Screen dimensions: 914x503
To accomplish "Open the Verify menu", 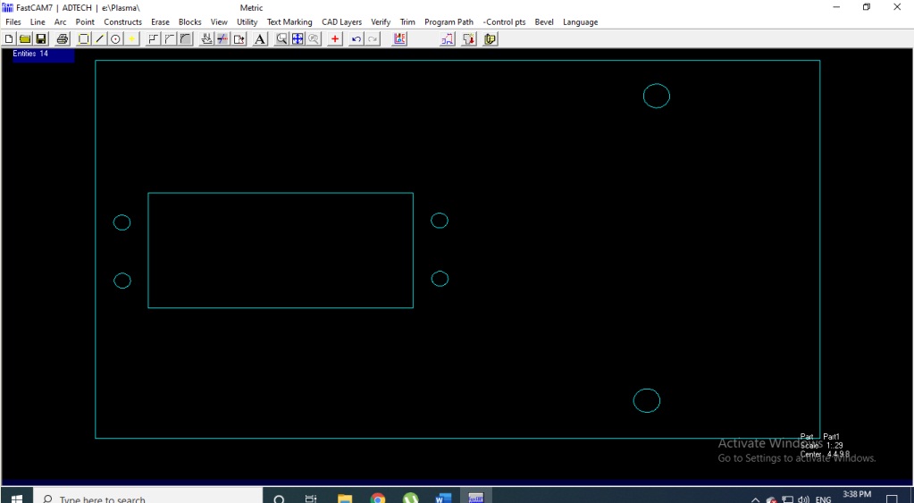I will 380,22.
